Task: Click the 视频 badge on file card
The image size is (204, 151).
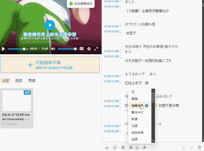Action: 27,92
